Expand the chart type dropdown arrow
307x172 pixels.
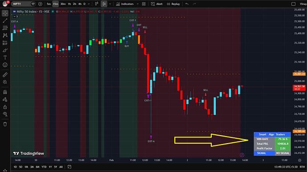(110, 4)
